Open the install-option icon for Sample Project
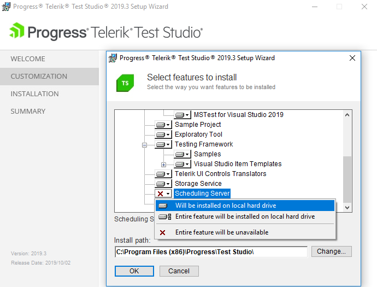 (163, 125)
